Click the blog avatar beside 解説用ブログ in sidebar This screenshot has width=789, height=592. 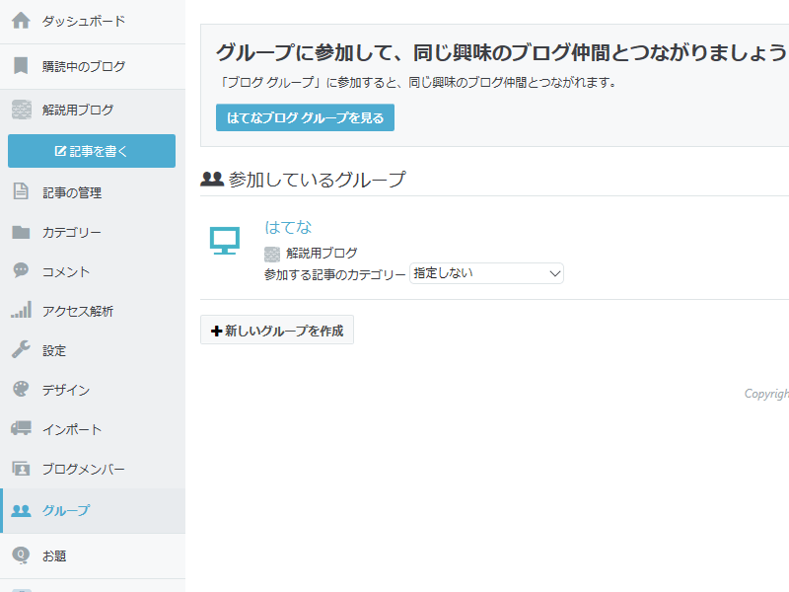coord(21,110)
